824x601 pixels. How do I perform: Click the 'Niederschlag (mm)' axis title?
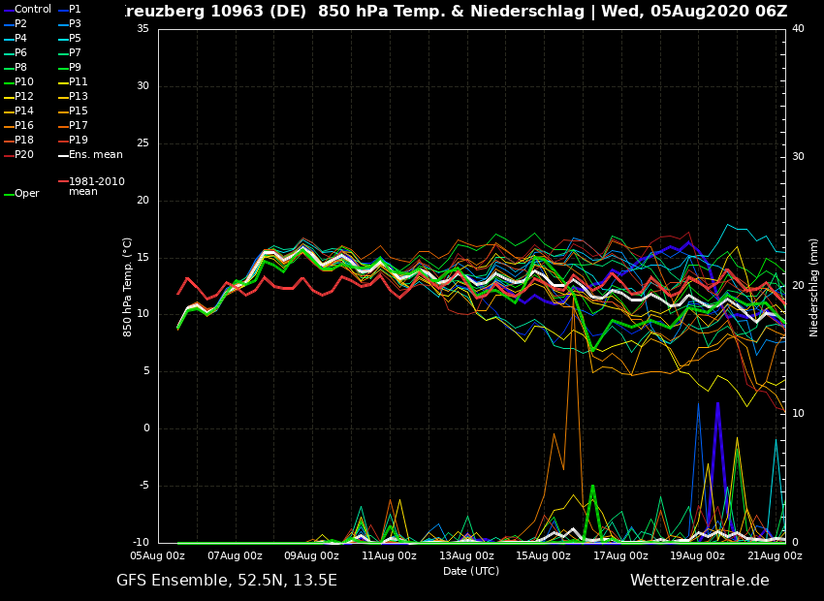click(813, 286)
